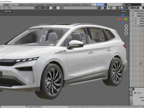Add a new workspace with the plus button
The height and width of the screenshot is (108, 144).
(90, 5)
